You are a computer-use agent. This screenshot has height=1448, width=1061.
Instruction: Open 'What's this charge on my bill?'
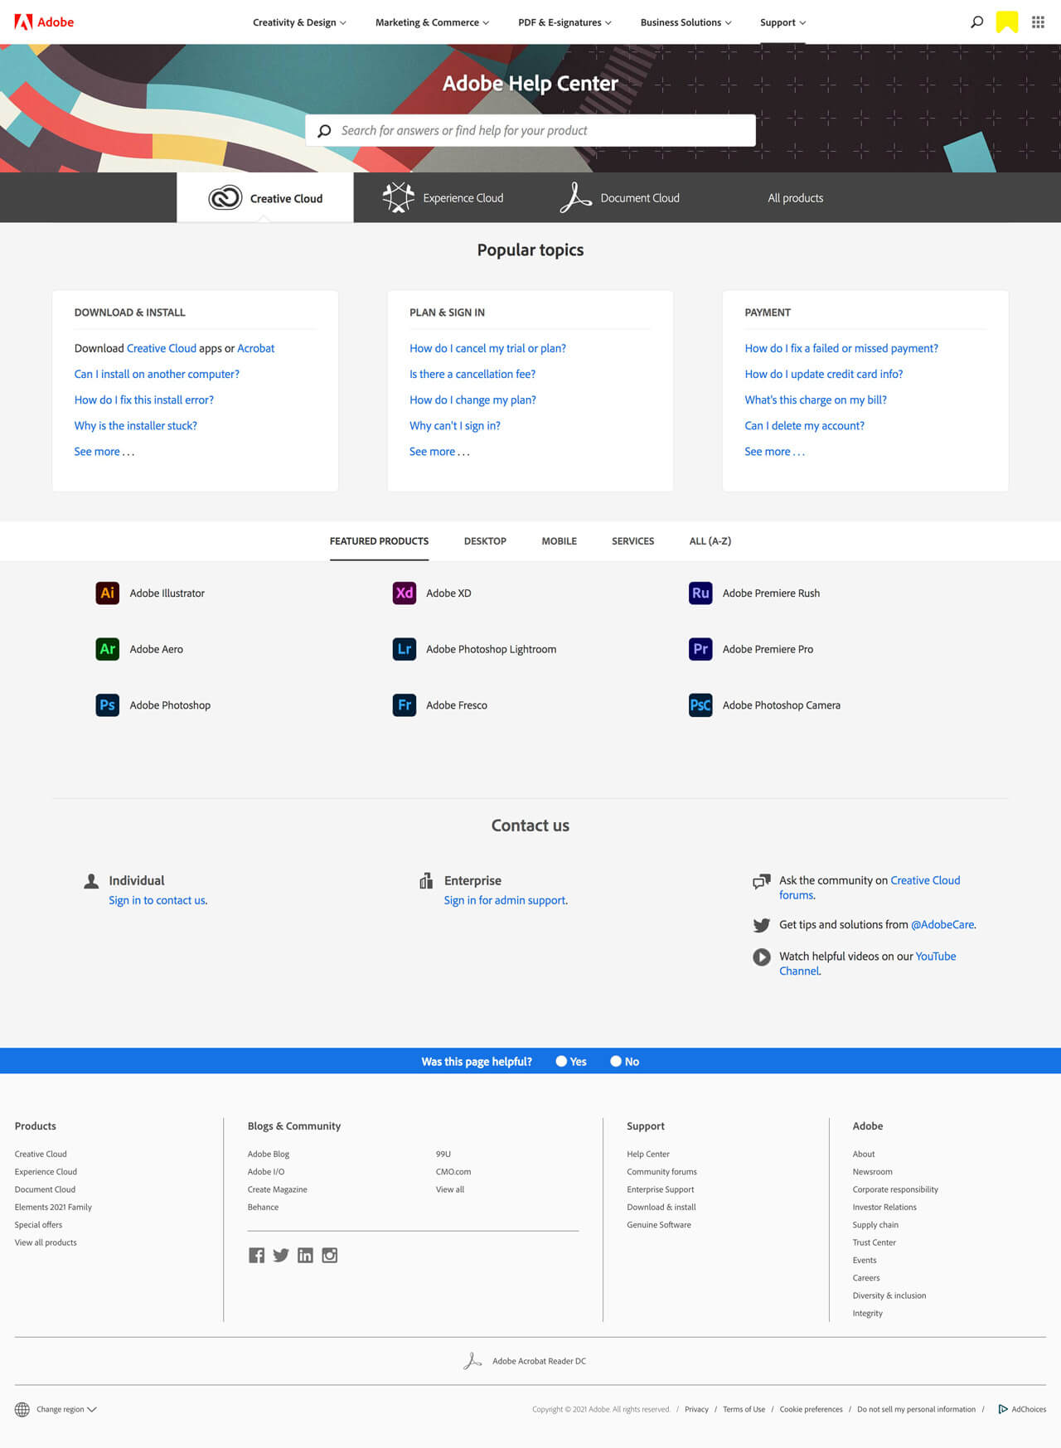click(816, 400)
